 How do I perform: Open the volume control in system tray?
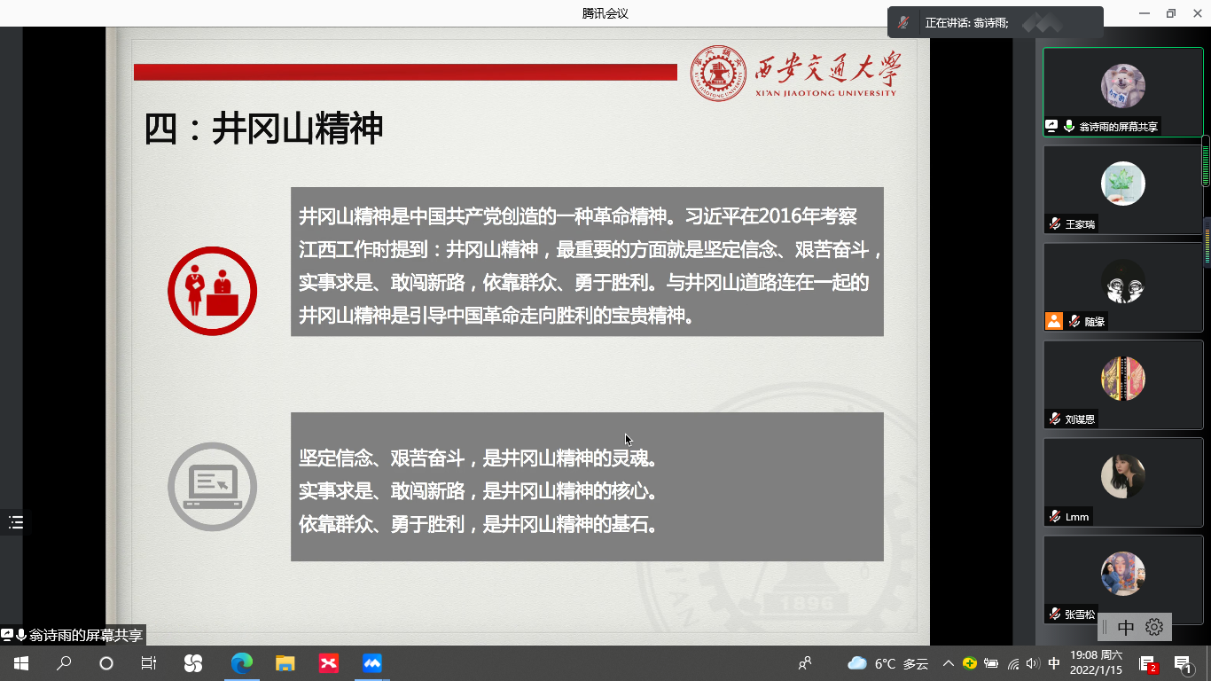click(x=1031, y=663)
